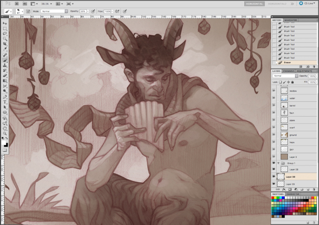The height and width of the screenshot is (225, 319).
Task: Collapse the Group 1 folder
Action: [x=278, y=163]
